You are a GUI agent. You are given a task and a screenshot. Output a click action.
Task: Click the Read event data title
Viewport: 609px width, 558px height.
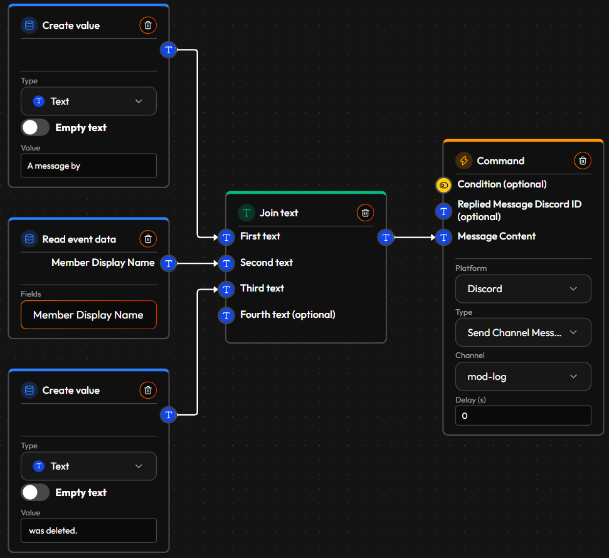pyautogui.click(x=79, y=240)
